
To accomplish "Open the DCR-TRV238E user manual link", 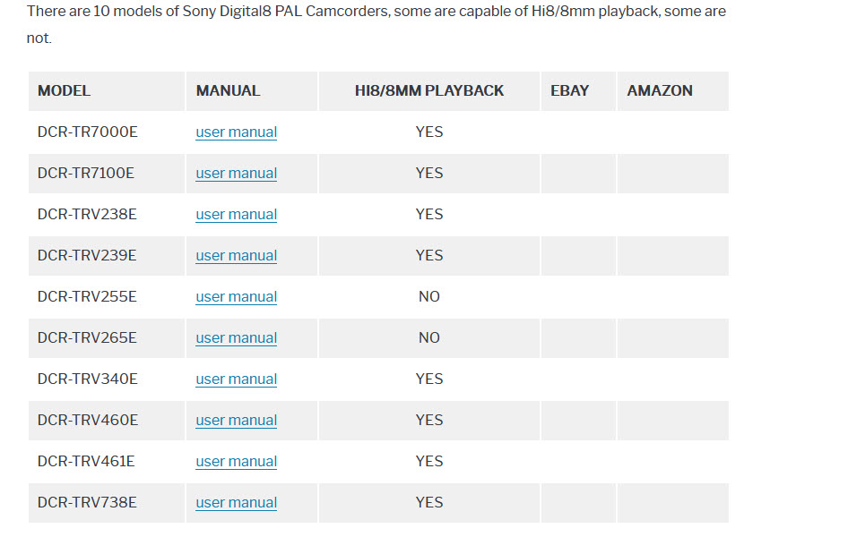I will coord(236,215).
